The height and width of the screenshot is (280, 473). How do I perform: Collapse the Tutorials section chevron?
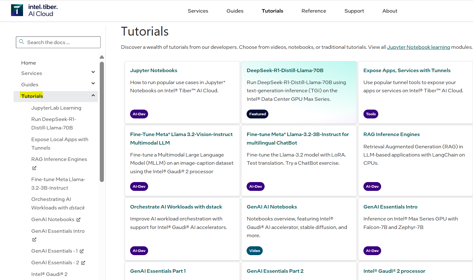(x=93, y=95)
